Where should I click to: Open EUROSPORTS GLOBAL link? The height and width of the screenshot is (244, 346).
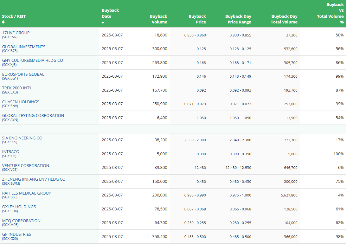pos(23,74)
